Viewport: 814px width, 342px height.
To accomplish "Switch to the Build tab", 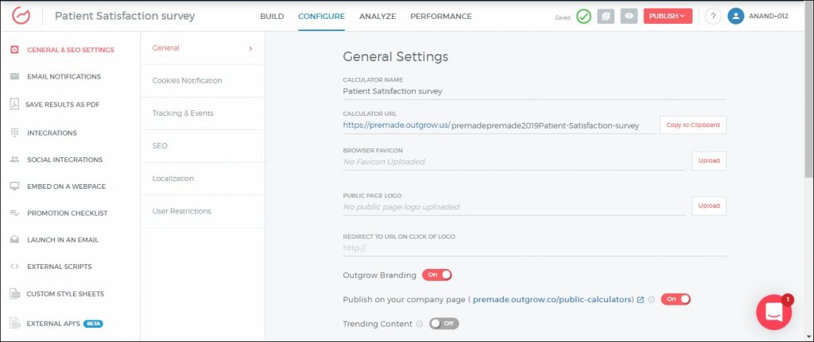I will [x=271, y=16].
